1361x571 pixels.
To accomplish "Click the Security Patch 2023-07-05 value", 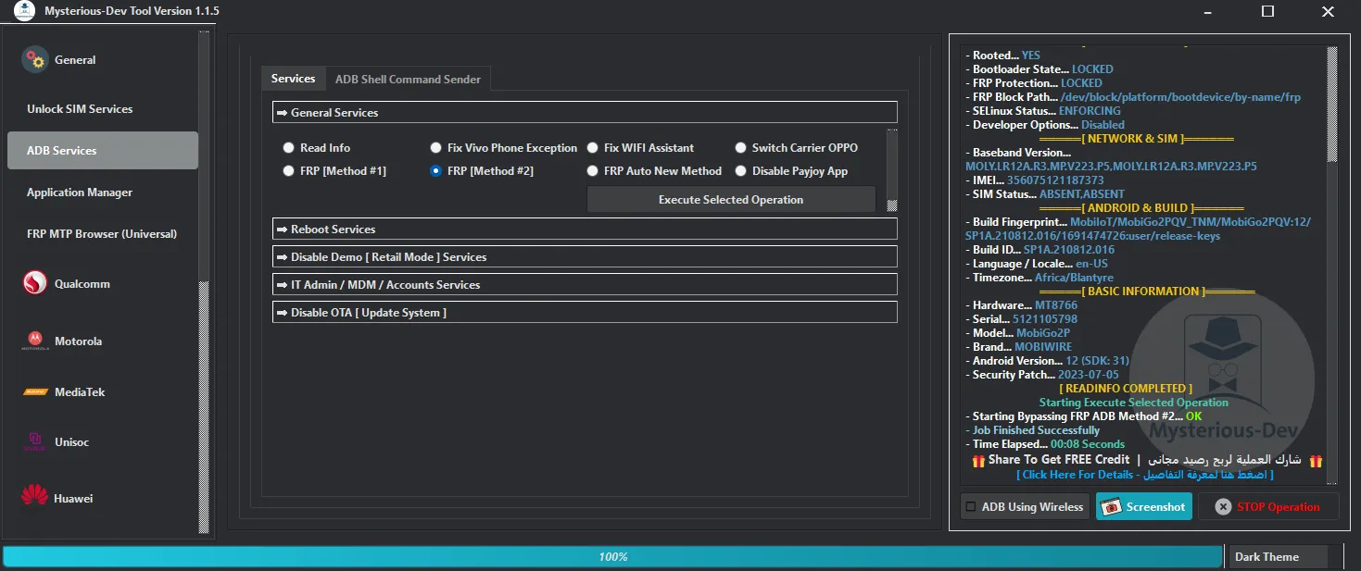I will 1089,375.
